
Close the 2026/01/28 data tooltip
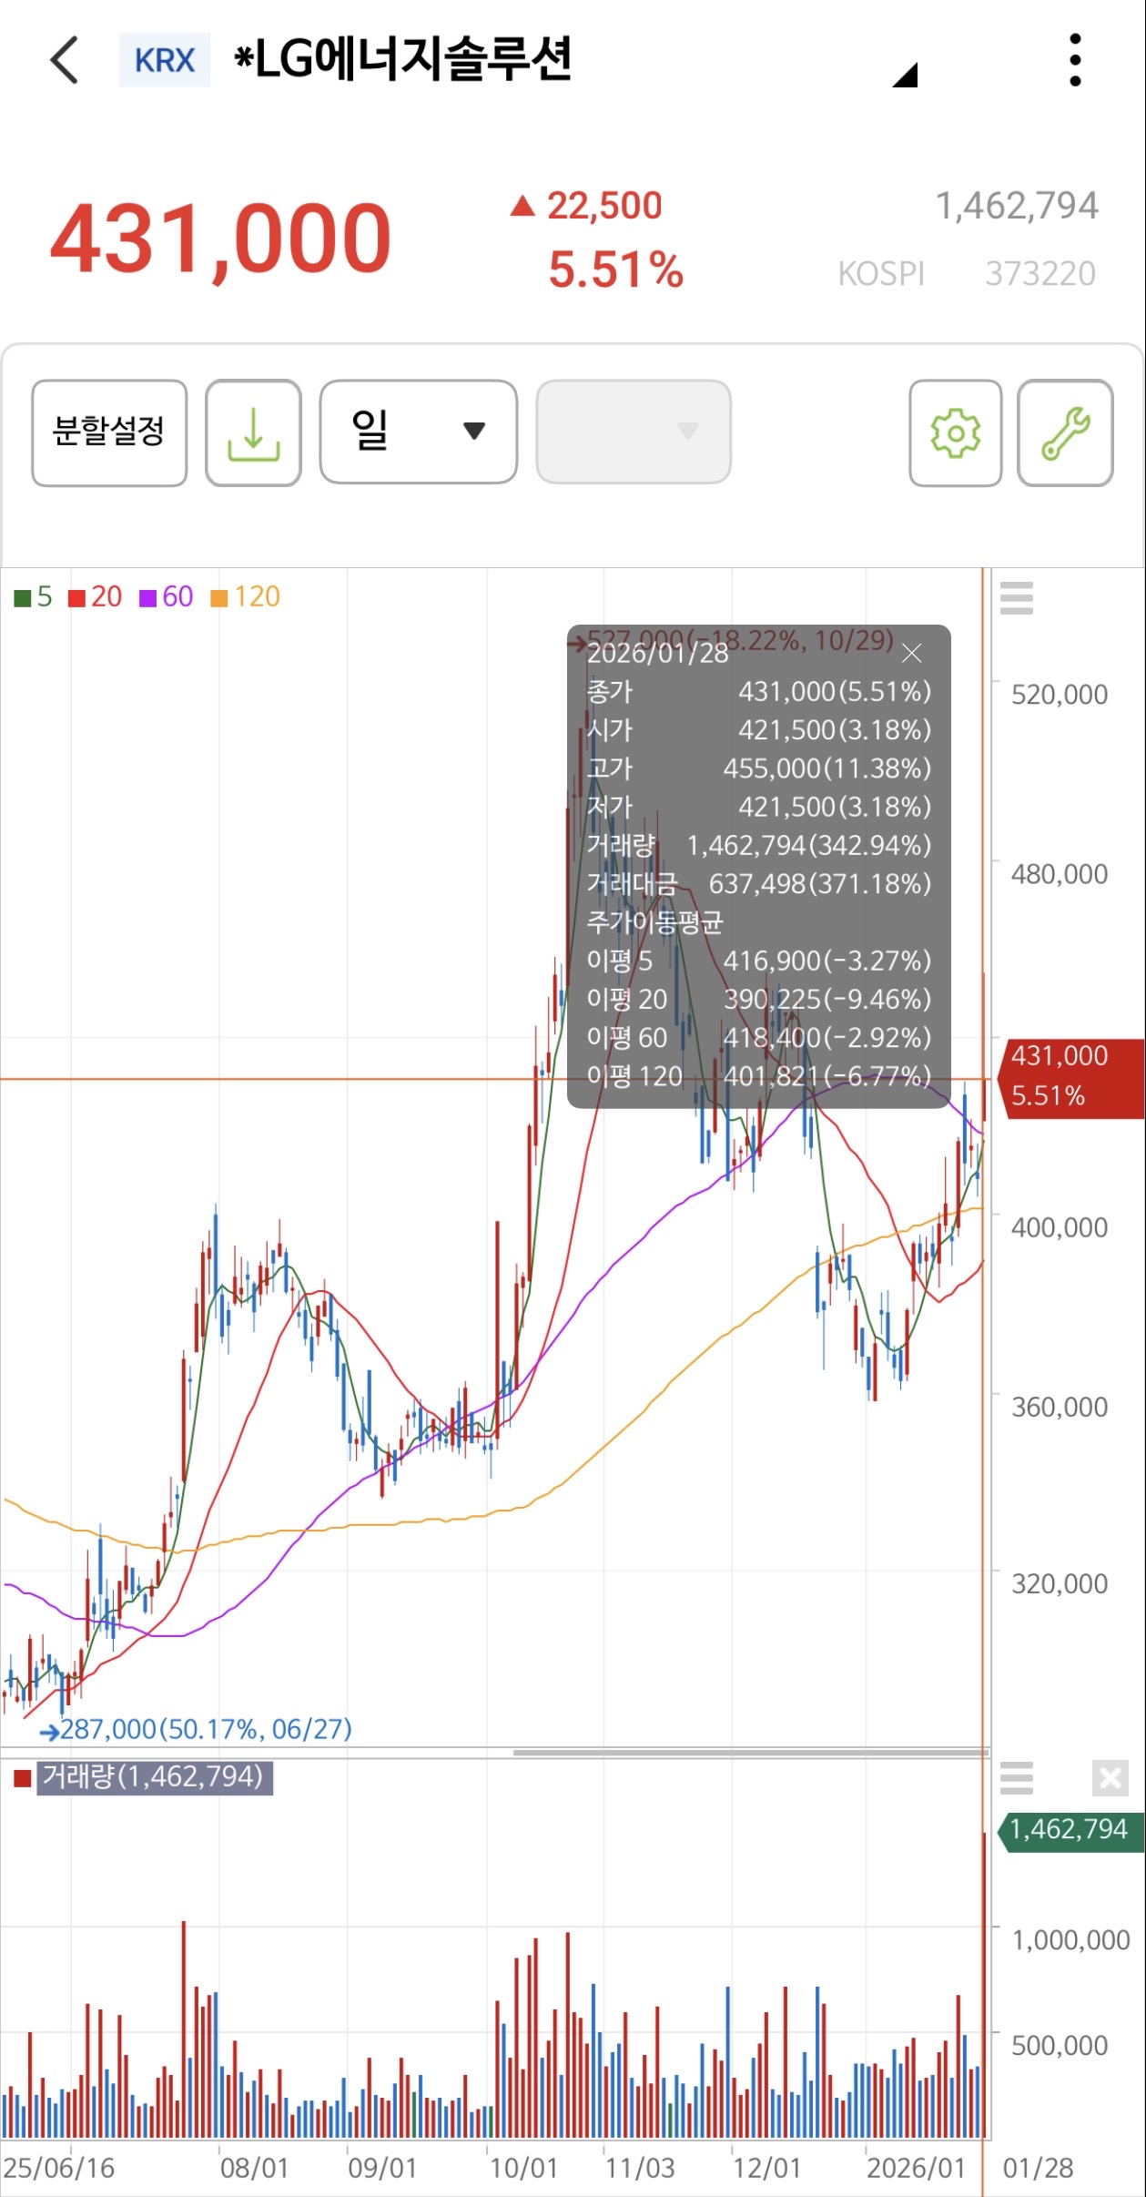pyautogui.click(x=911, y=653)
